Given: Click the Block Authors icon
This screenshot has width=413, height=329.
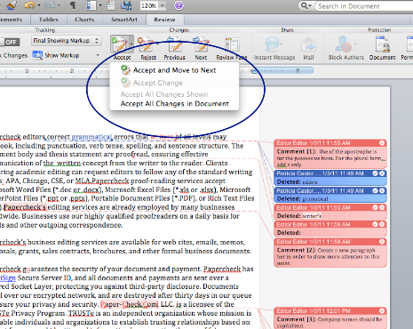Looking at the screenshot, I should [x=344, y=44].
